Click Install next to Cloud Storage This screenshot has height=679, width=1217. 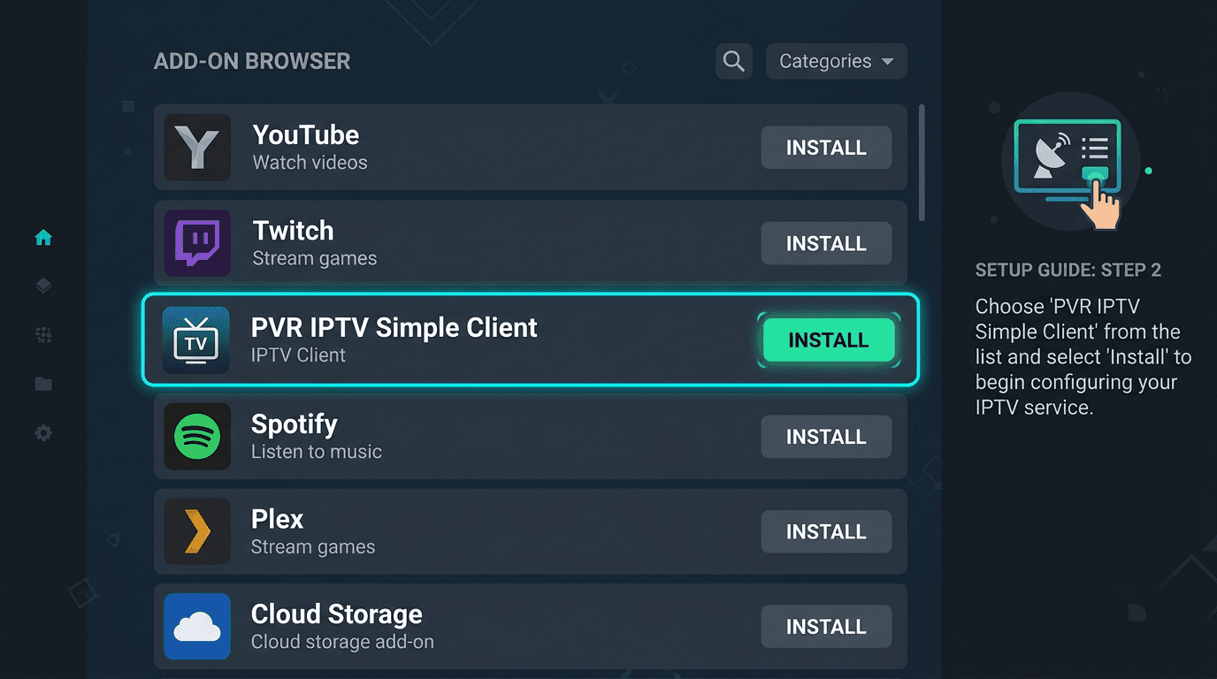pos(825,626)
